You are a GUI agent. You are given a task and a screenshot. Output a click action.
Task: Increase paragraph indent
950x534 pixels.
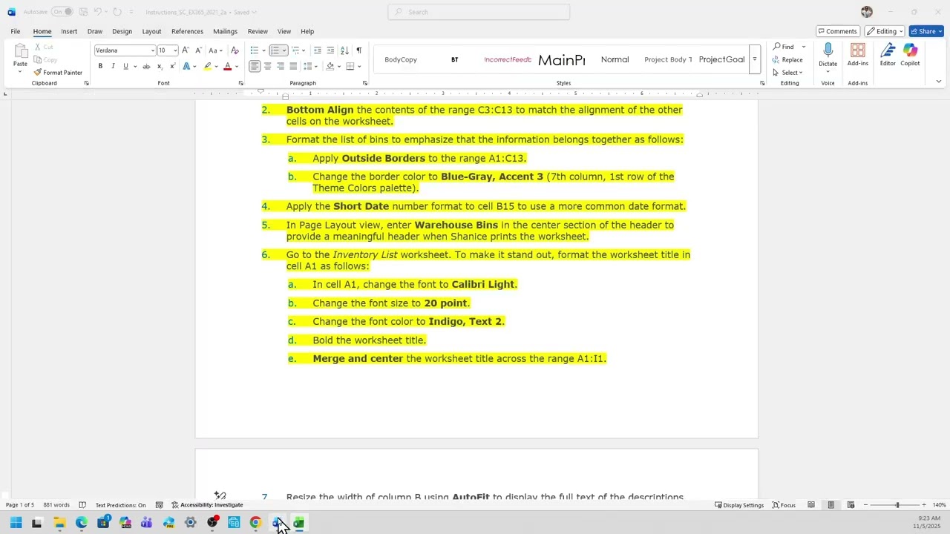(x=330, y=50)
